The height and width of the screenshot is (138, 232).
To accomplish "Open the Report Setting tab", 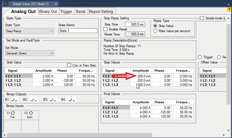I will coord(101,11).
